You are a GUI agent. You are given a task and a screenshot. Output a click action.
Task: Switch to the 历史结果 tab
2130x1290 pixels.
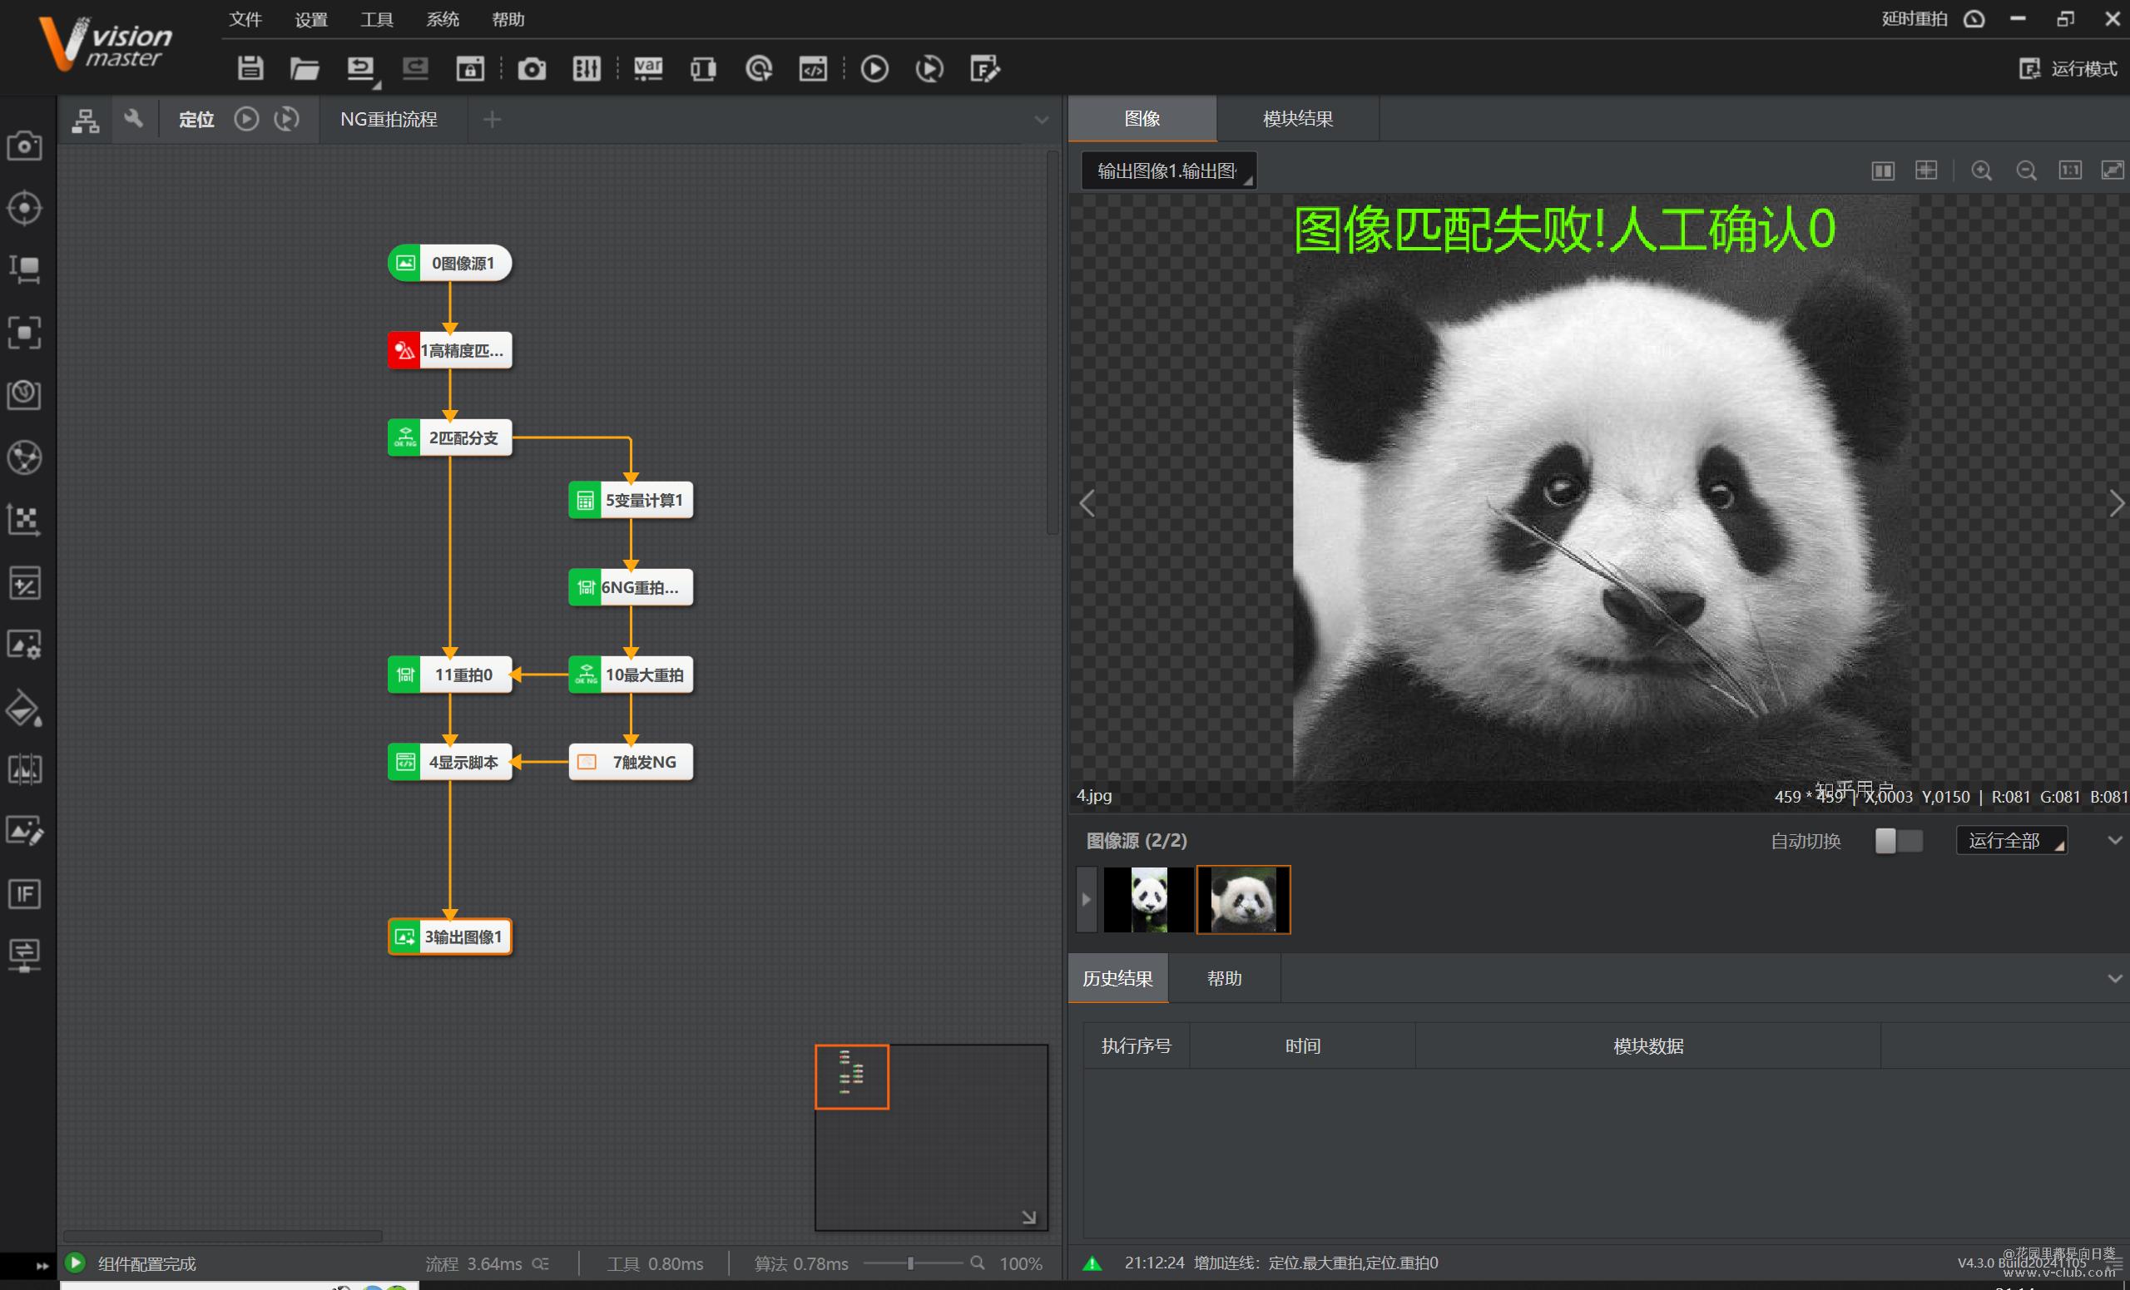(x=1117, y=978)
